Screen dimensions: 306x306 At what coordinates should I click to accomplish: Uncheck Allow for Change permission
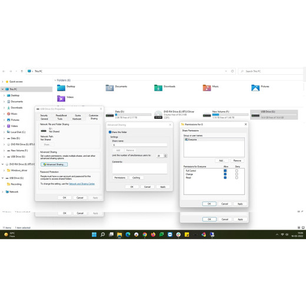pyautogui.click(x=225, y=174)
